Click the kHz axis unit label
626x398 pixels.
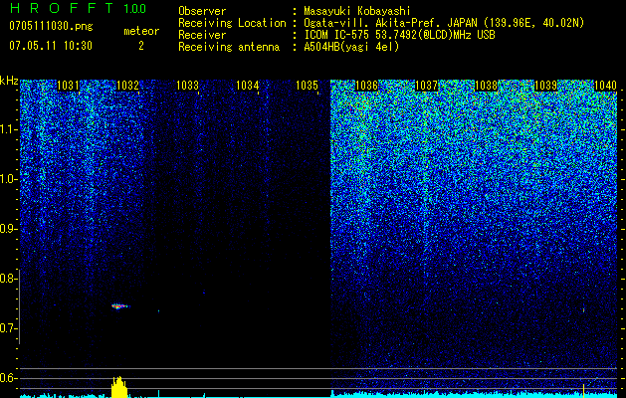pos(9,81)
